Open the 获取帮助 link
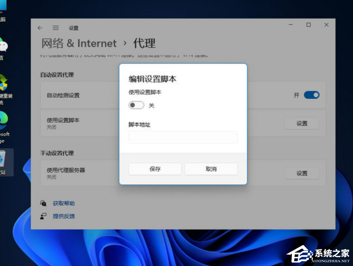353x266 pixels. point(64,203)
